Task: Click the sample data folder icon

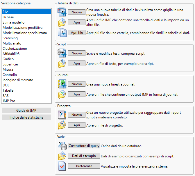Action: tap(62, 156)
